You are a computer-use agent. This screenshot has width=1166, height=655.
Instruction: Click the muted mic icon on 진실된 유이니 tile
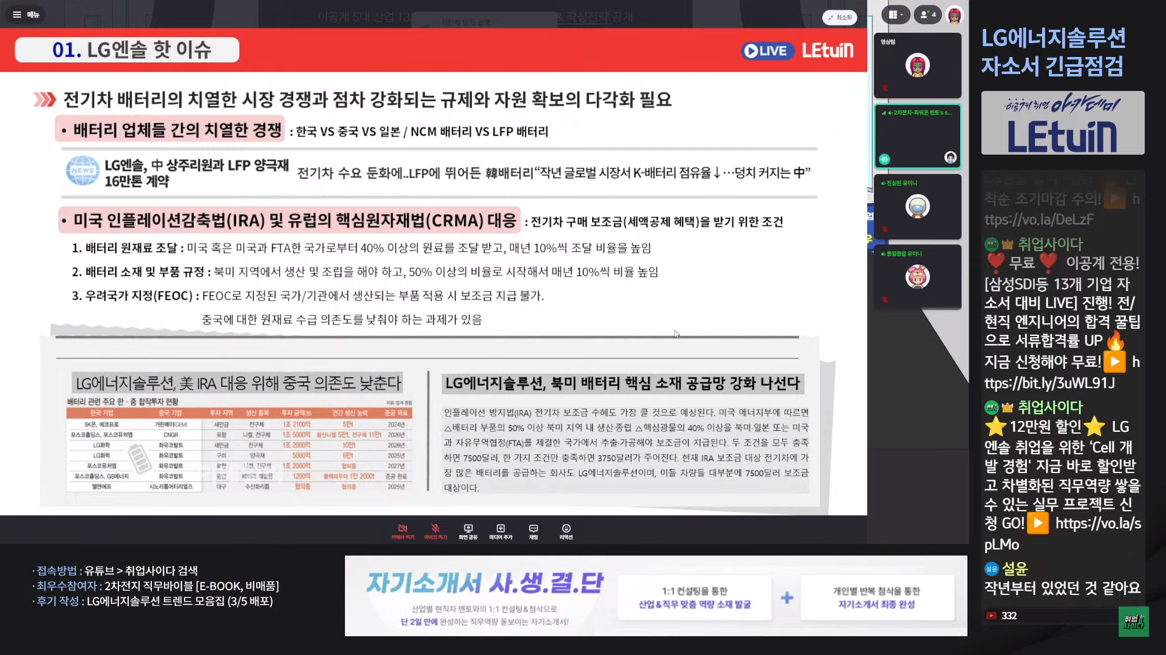[x=885, y=229]
